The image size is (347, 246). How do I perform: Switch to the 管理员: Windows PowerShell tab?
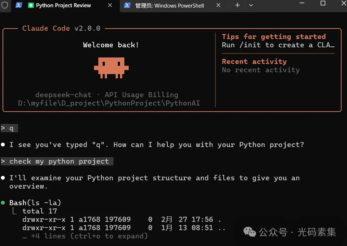click(169, 5)
